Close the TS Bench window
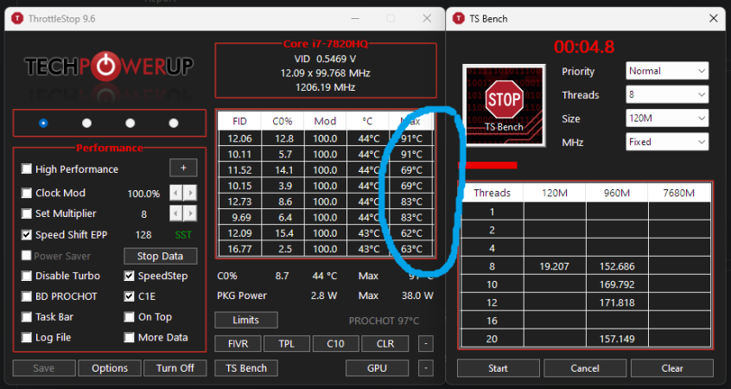The image size is (731, 389). coord(713,18)
